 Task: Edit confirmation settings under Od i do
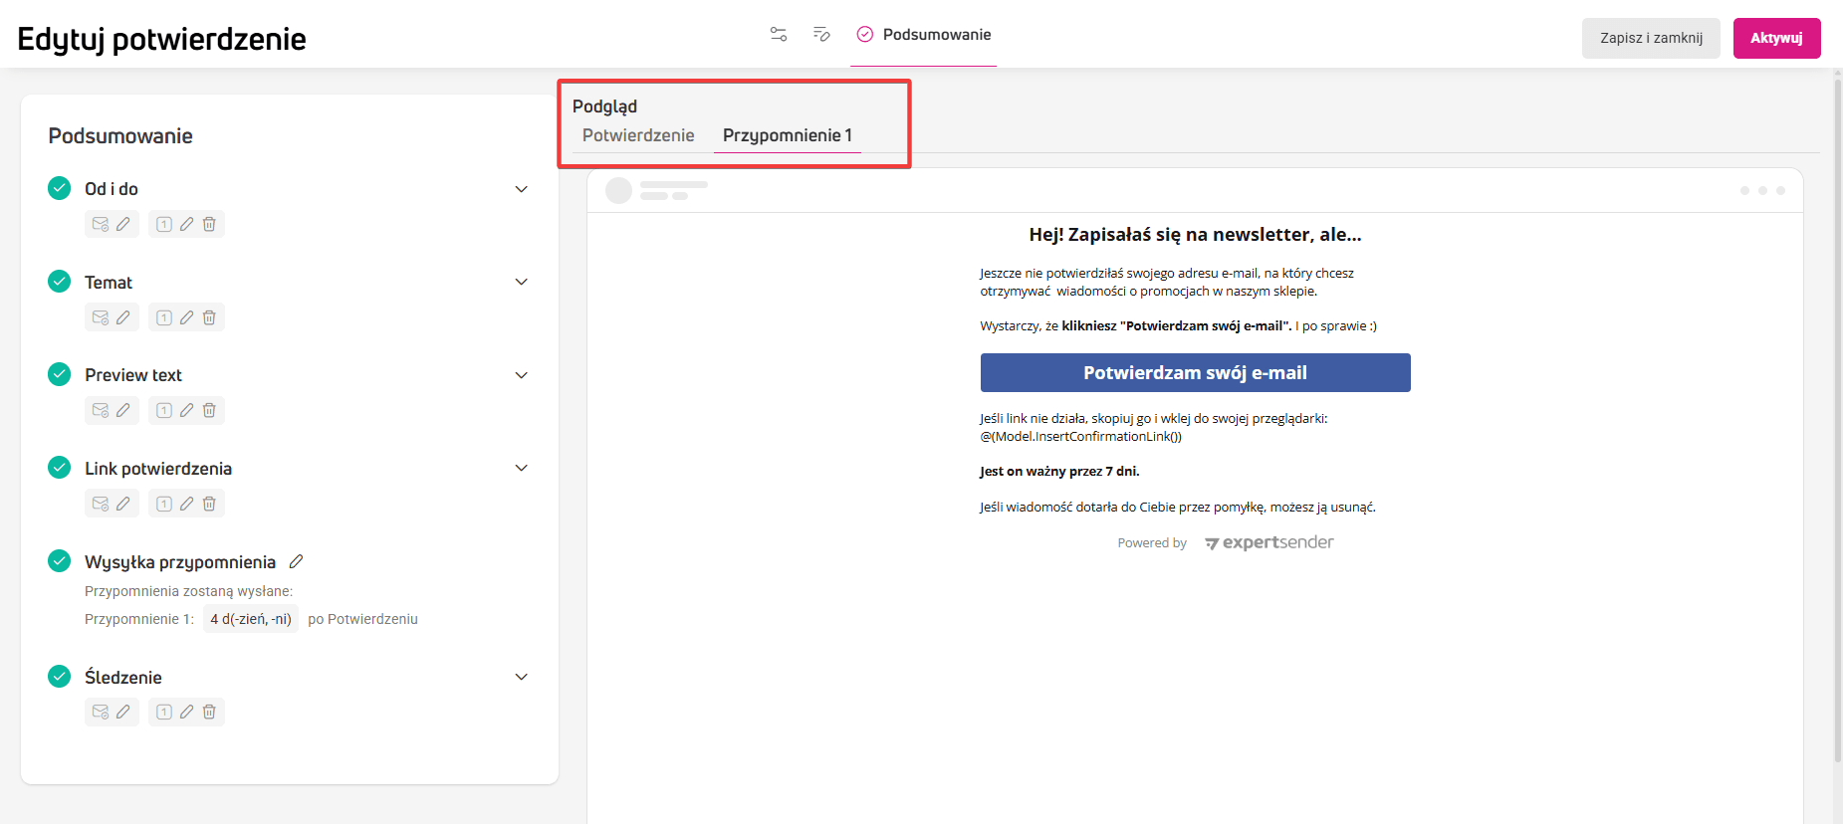tap(122, 225)
